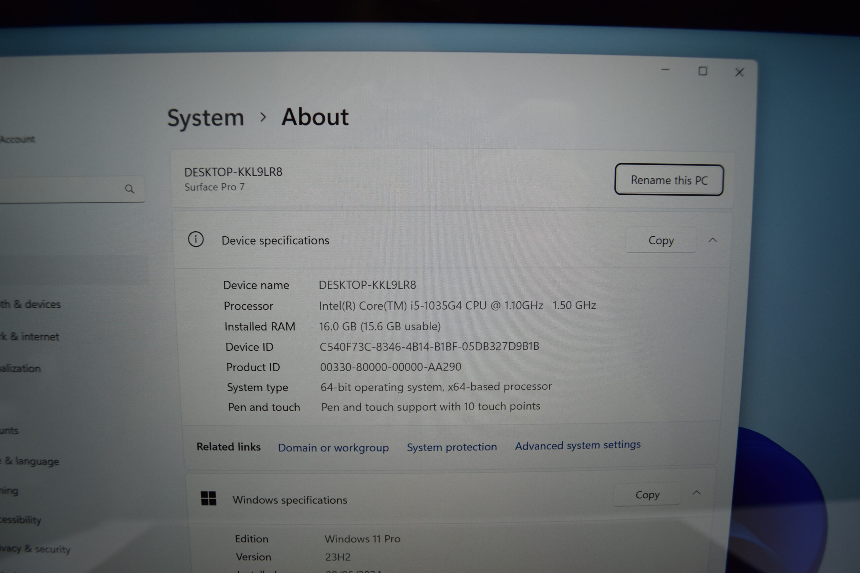Close the Settings window
The width and height of the screenshot is (860, 573).
(x=739, y=73)
